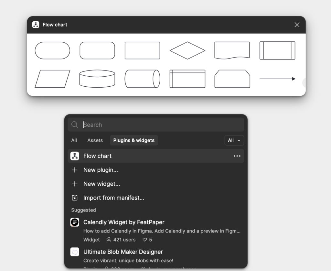
Task: Click plus icon beside New plugin
Action: pyautogui.click(x=75, y=170)
